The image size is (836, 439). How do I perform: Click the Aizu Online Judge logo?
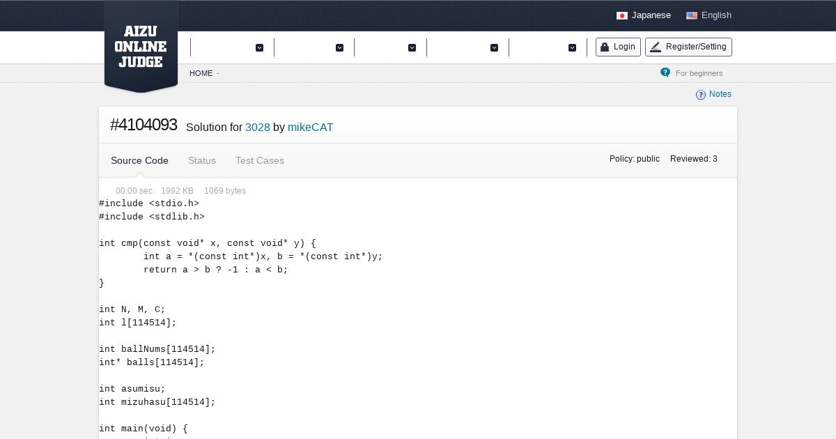tap(141, 47)
